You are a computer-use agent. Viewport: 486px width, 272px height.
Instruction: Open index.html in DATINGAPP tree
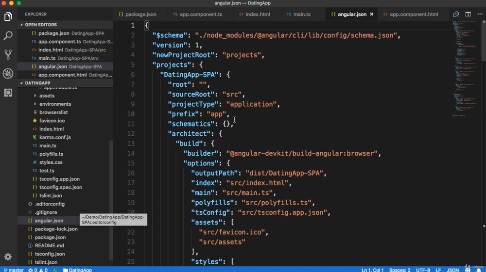[x=52, y=129]
